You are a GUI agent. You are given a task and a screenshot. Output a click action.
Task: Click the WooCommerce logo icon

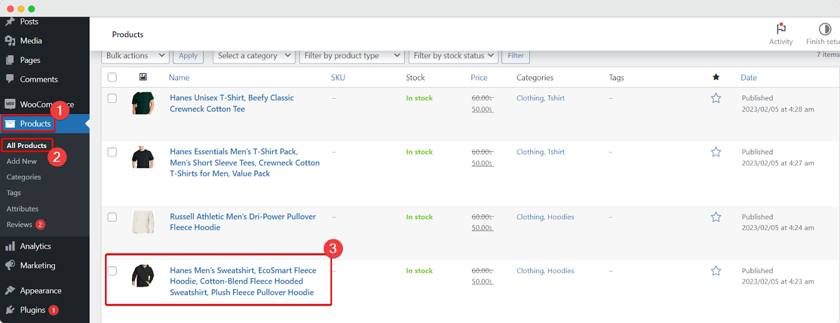click(x=10, y=104)
